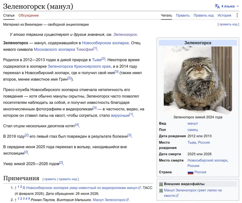The height and width of the screenshot is (203, 242).
Task: Click править next to Примечания heading
Action: (50, 179)
